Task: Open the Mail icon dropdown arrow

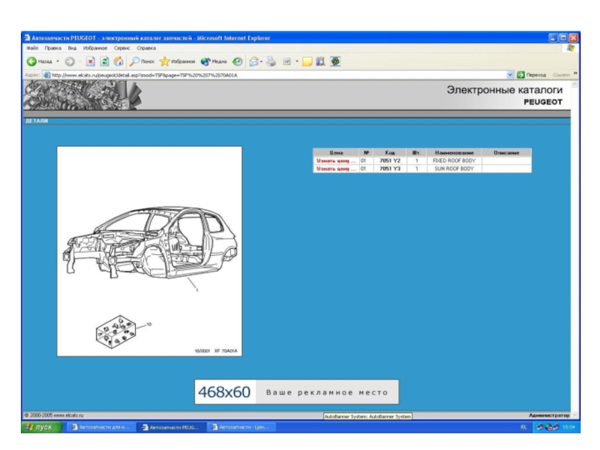Action: coord(261,61)
